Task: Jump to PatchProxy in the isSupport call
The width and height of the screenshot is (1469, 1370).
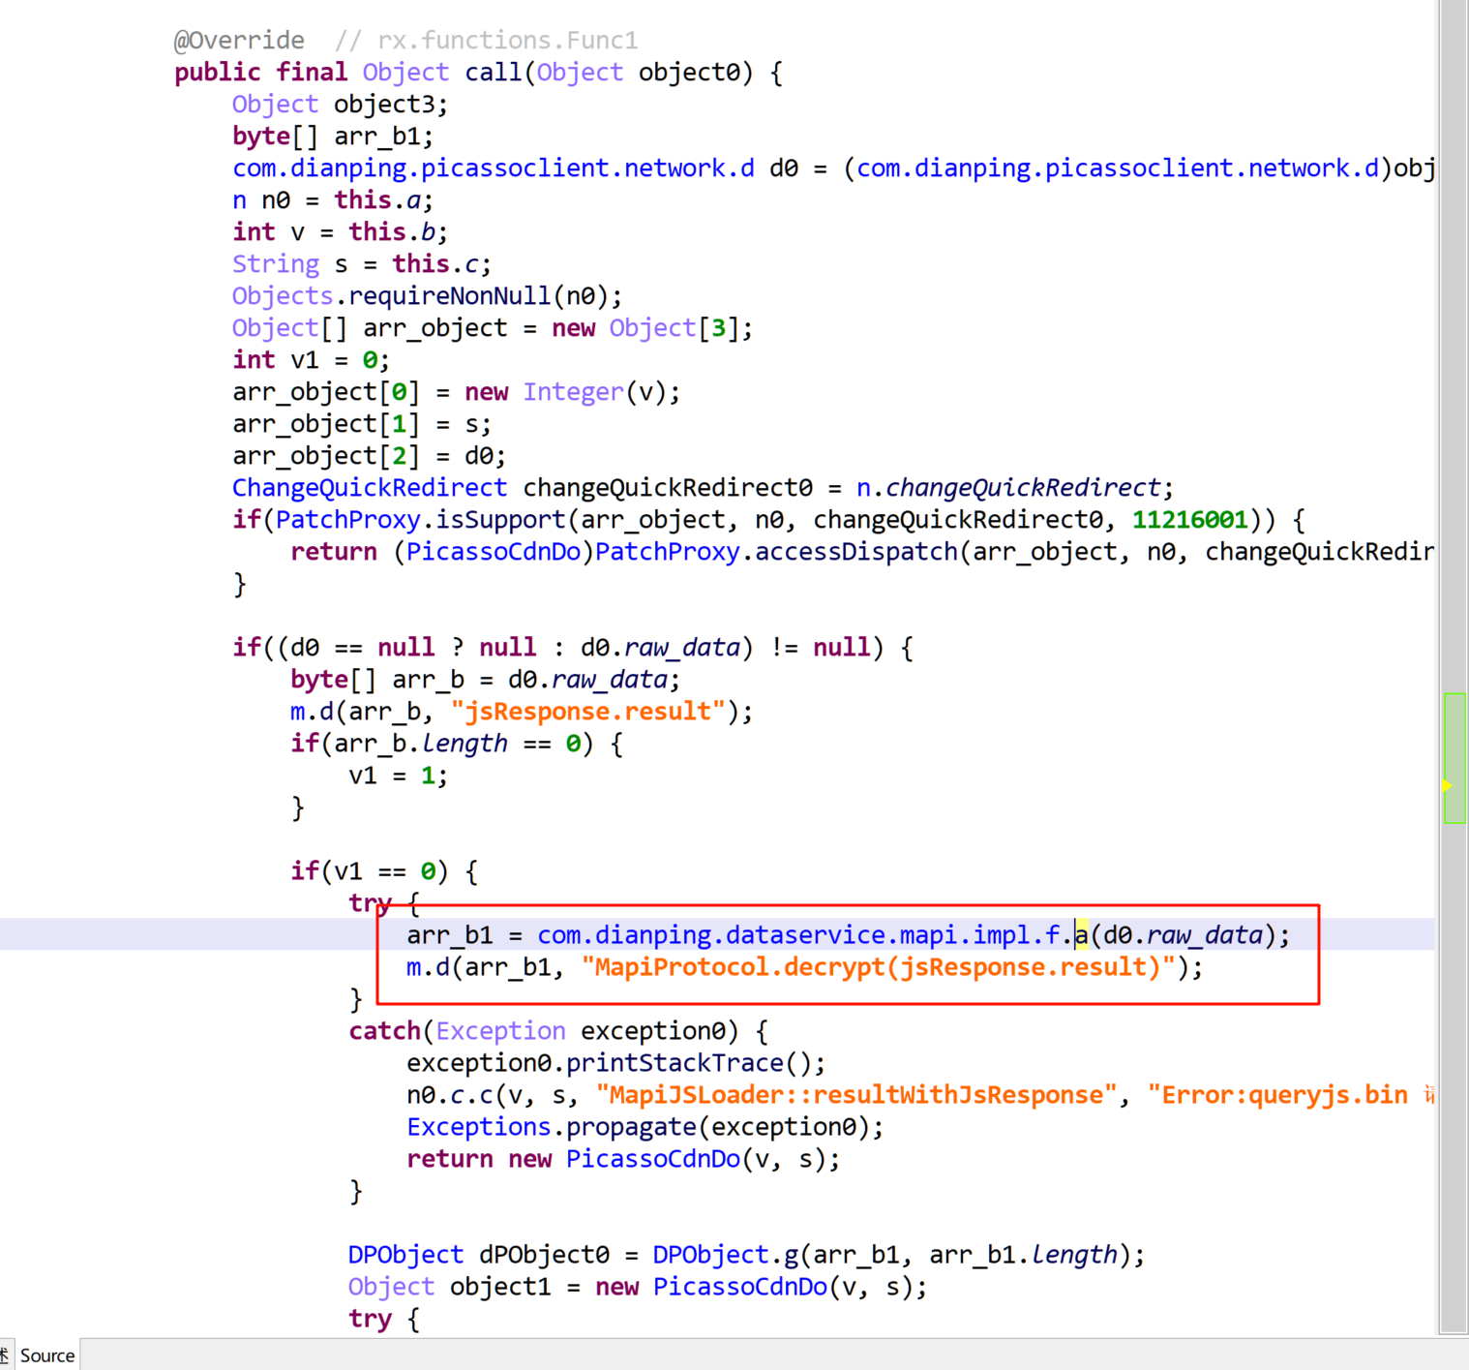Action: [347, 520]
